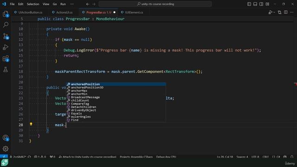The image size is (297, 167).
Task: Open the Testing flask view
Action: pos(6,70)
